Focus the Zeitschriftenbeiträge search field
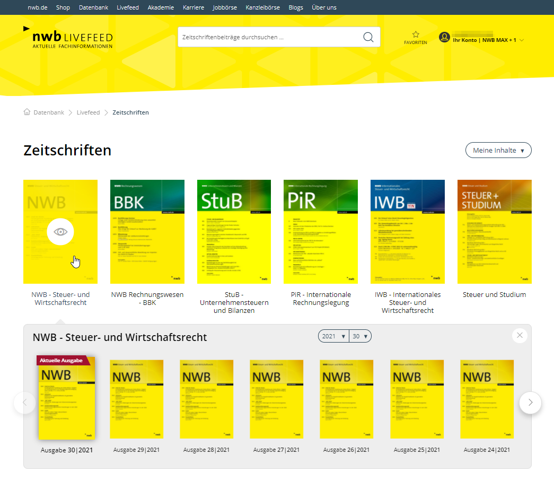 coord(270,37)
